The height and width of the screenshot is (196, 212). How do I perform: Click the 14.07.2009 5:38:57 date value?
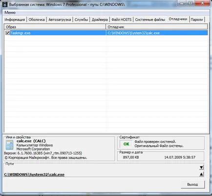[180, 157]
